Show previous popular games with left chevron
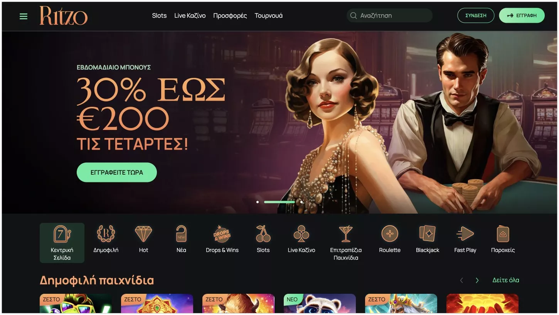The width and height of the screenshot is (559, 315). point(461,280)
